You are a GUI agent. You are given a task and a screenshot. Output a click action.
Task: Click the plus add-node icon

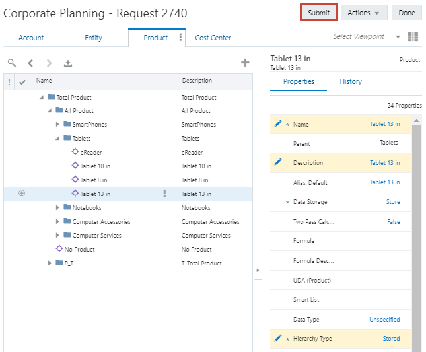[245, 63]
